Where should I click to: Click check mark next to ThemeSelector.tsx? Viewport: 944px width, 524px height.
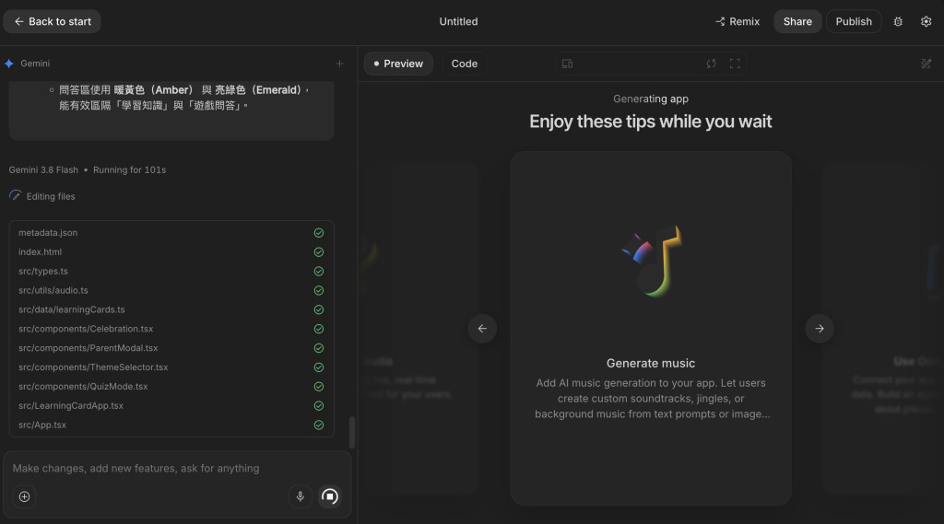(318, 367)
